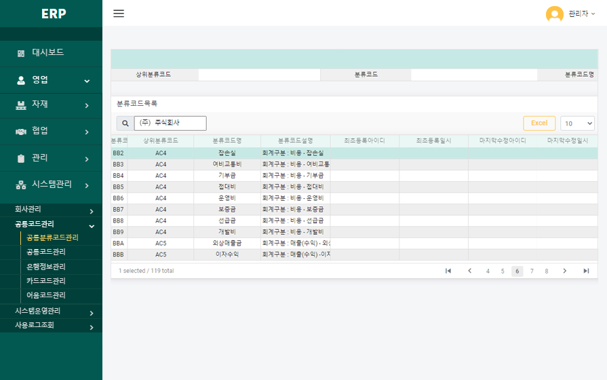Click the 접대비 name cell

227,187
